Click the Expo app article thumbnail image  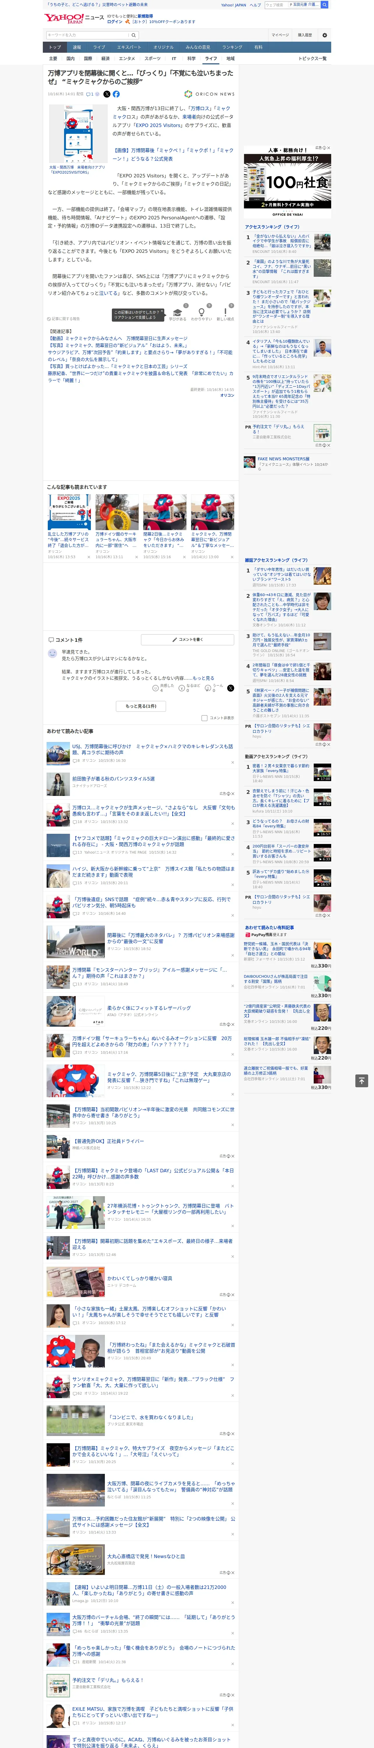79,134
